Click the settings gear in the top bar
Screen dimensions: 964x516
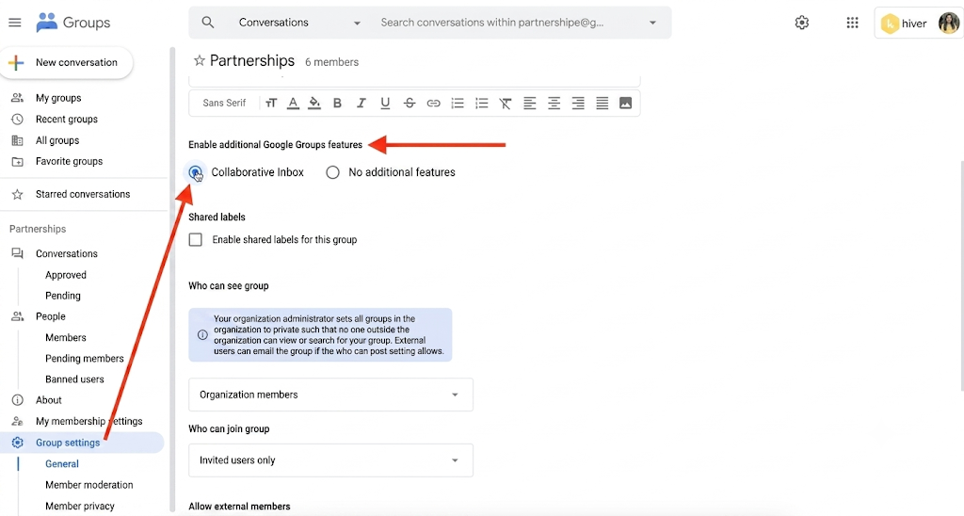[802, 23]
